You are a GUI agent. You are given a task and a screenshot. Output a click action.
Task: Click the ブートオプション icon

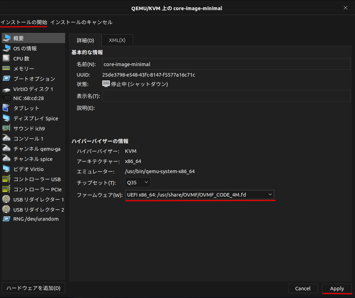tap(6, 78)
